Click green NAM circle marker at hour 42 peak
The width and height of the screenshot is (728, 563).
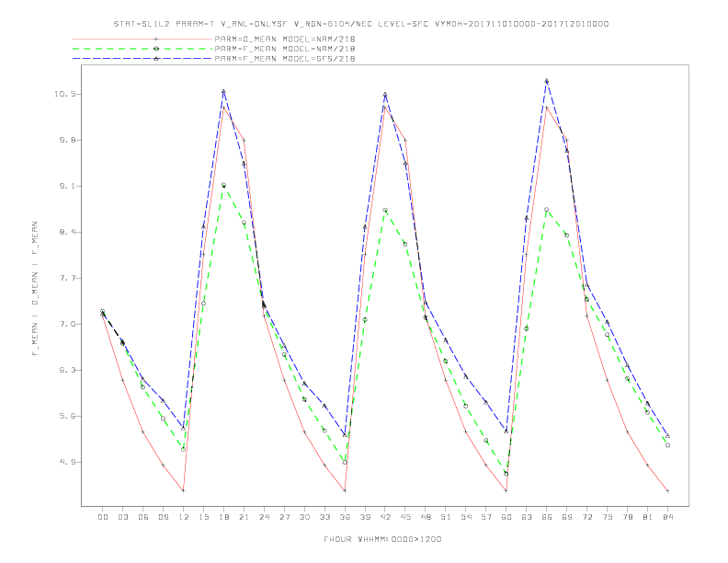click(385, 210)
